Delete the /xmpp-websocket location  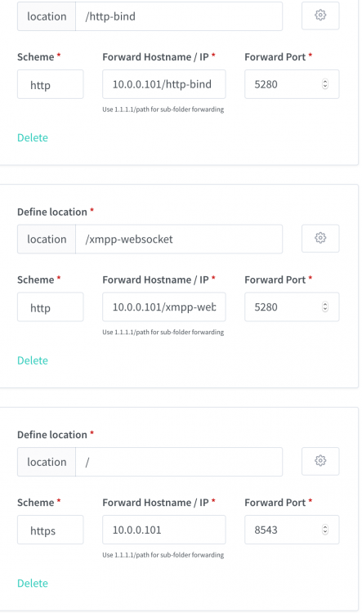[x=33, y=360]
